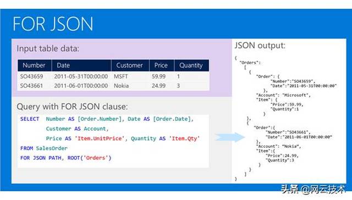Click "Price":59.99 in JSON output
The height and width of the screenshot is (200, 352).
[x=287, y=104]
